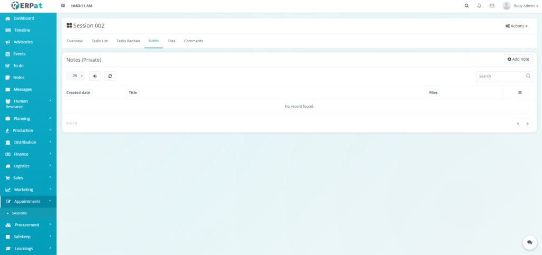The width and height of the screenshot is (542, 255).
Task: Open Sessions link in sidebar
Action: click(x=20, y=213)
